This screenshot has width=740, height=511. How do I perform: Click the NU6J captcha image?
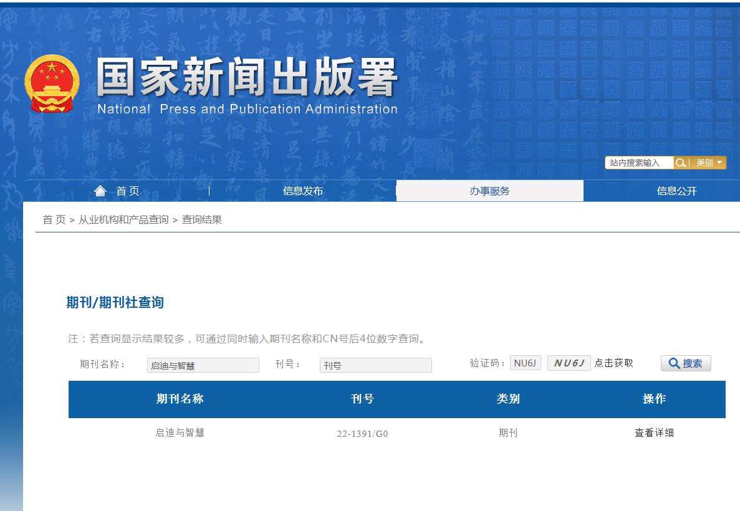[569, 363]
